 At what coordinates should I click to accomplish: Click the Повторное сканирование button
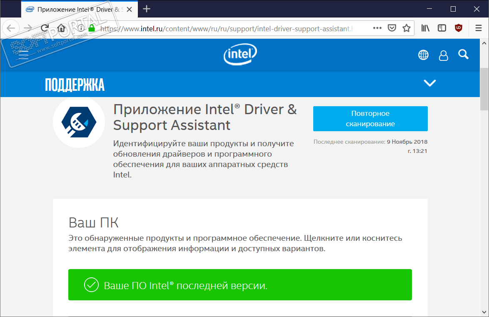[370, 119]
